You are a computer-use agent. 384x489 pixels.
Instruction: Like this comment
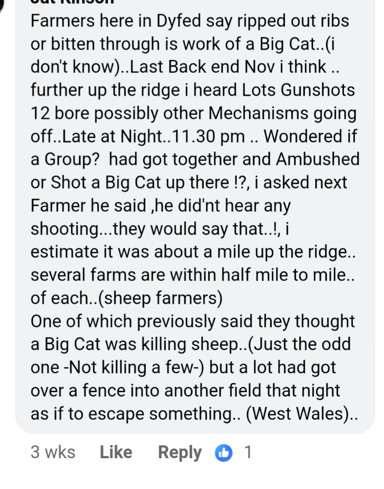(x=116, y=452)
